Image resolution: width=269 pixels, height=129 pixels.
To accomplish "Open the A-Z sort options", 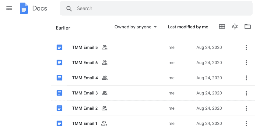I will click(235, 27).
